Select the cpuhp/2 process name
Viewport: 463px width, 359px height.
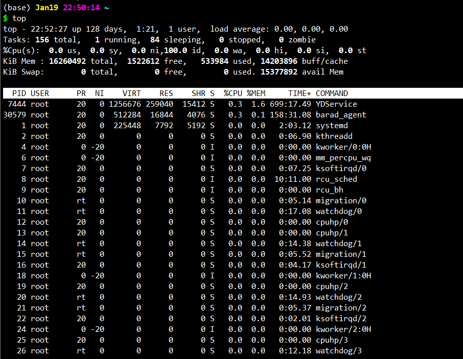[x=332, y=286]
